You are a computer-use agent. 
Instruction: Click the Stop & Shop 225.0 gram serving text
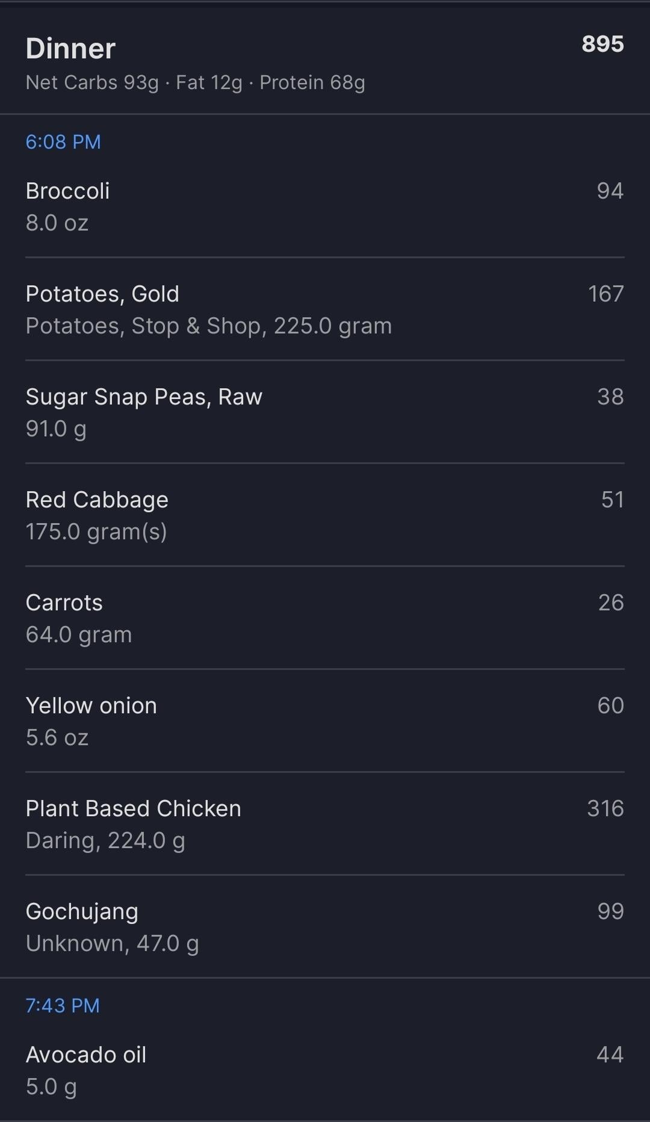[x=209, y=326]
